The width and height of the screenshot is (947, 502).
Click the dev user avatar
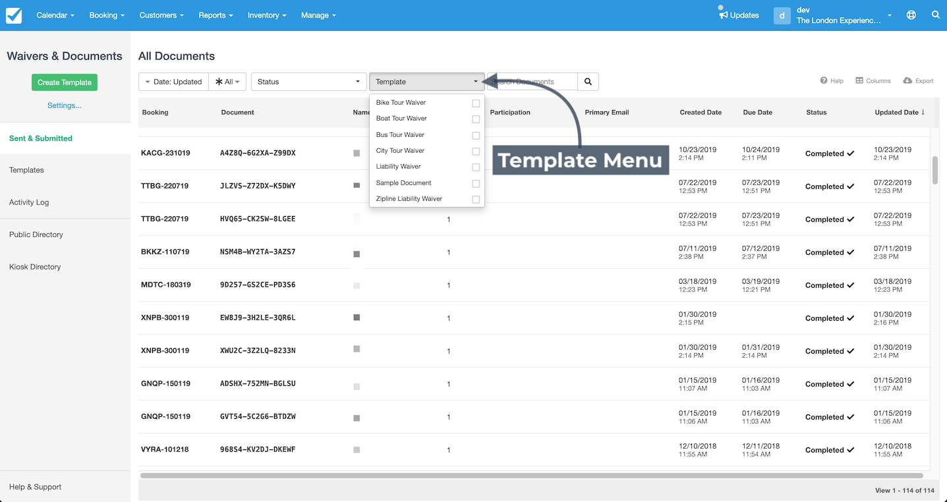[x=782, y=16]
